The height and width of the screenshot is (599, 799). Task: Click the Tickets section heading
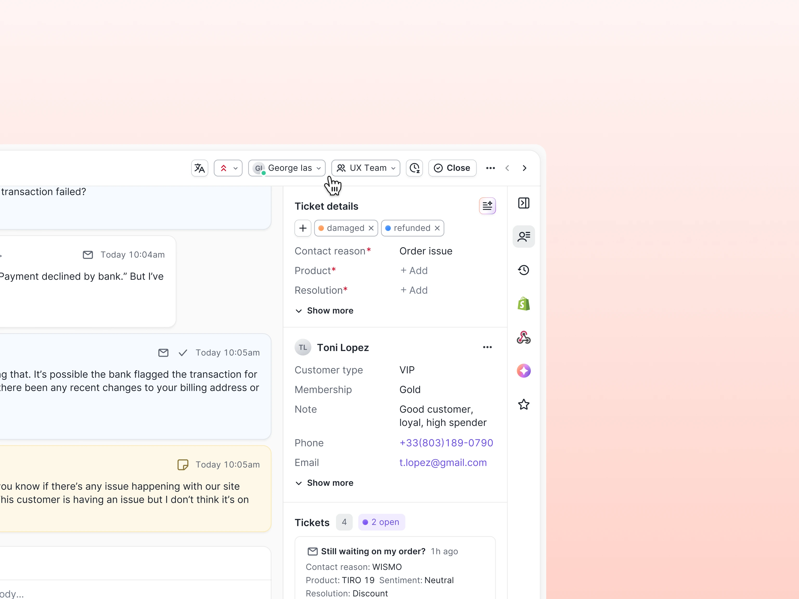(312, 523)
